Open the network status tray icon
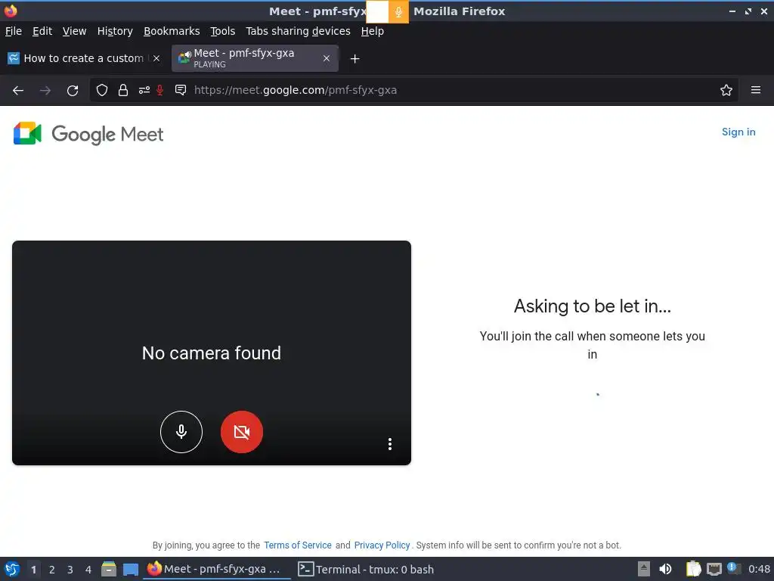Image resolution: width=774 pixels, height=581 pixels. (714, 569)
